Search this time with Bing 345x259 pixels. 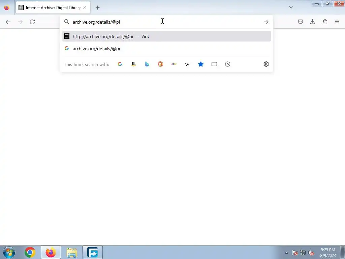pyautogui.click(x=147, y=64)
